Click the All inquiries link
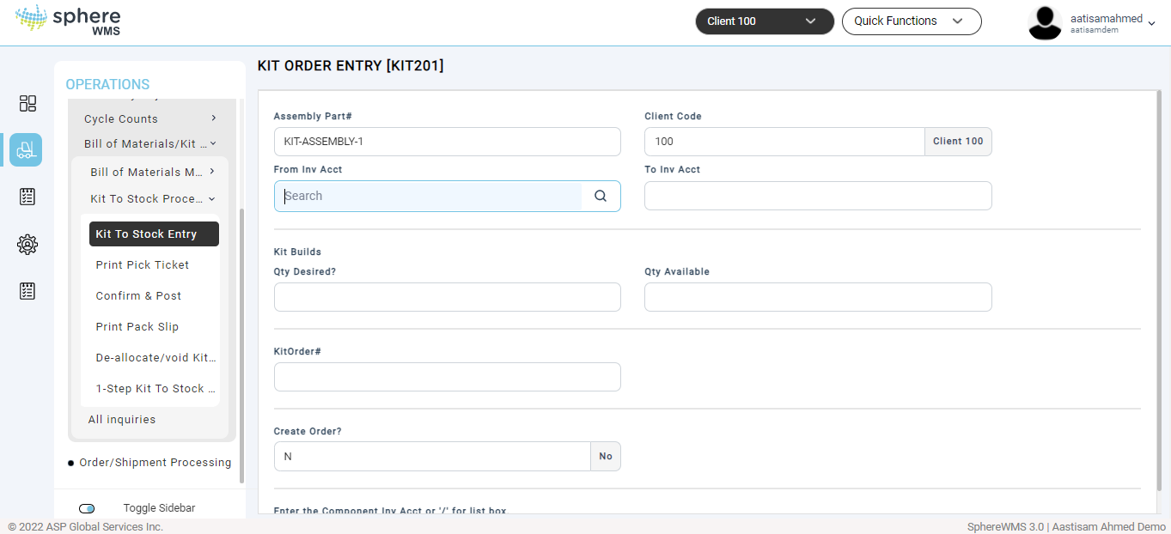Screen dimensions: 1171x534 pyautogui.click(x=122, y=419)
